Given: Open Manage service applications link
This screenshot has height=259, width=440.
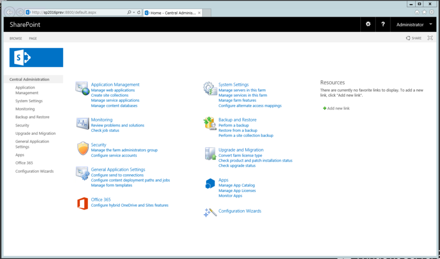Looking at the screenshot, I should (115, 100).
